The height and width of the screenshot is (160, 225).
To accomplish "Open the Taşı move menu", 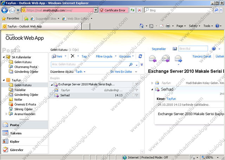I will 86,56.
